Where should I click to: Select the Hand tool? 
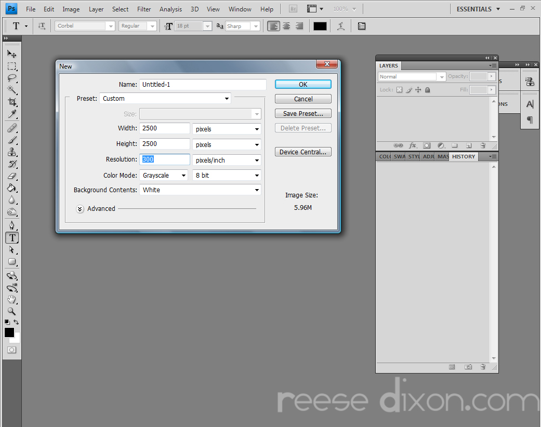point(12,299)
